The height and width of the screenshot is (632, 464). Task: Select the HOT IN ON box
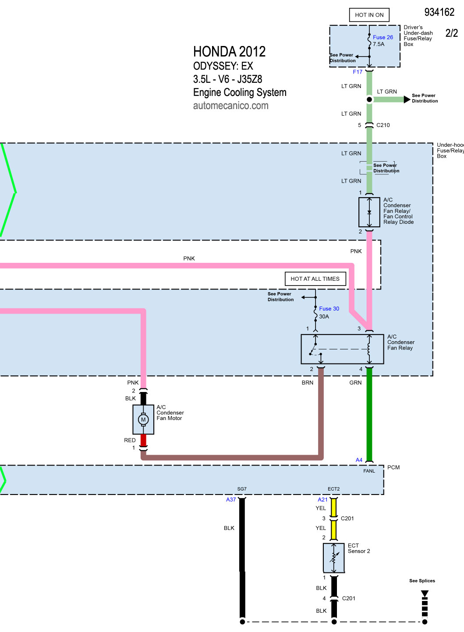[x=369, y=15]
